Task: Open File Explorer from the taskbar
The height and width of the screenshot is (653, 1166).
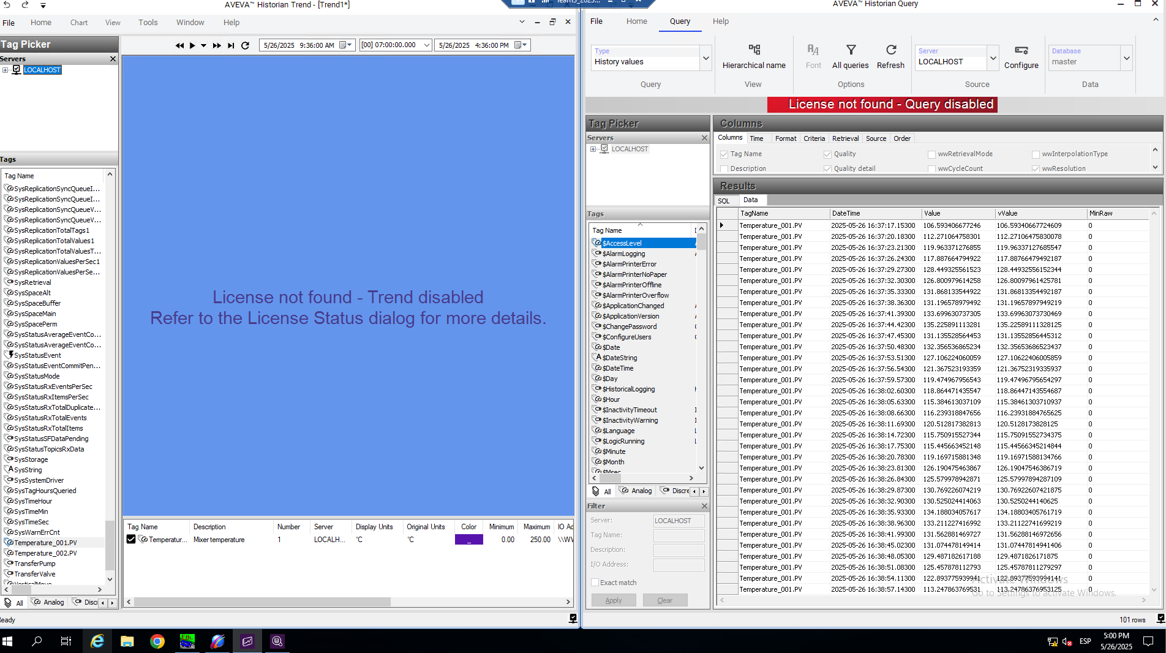Action: [127, 641]
